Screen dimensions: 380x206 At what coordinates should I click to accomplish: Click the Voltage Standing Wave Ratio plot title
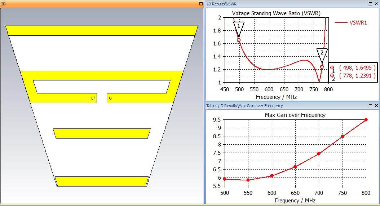click(x=276, y=13)
